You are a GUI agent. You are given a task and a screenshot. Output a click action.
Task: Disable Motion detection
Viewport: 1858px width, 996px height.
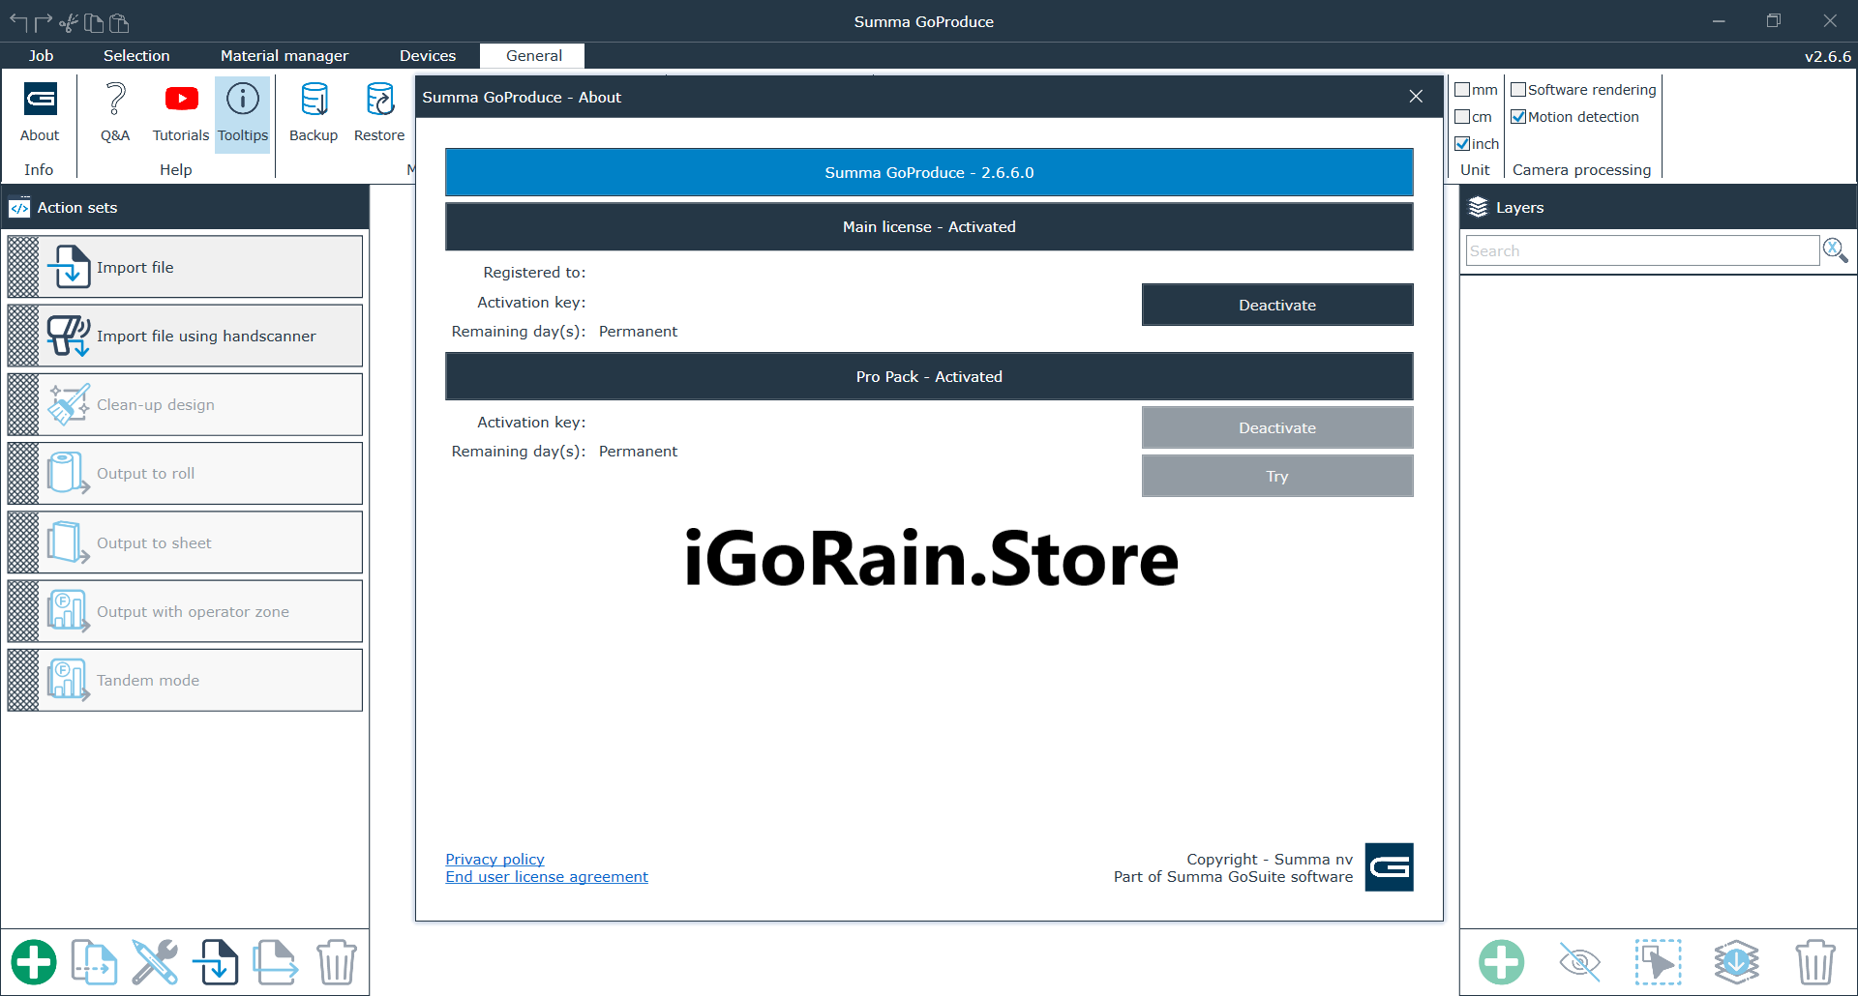(1519, 116)
